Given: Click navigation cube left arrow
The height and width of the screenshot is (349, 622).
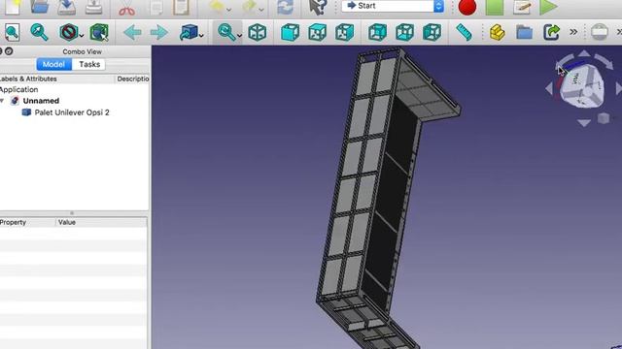Looking at the screenshot, I should [549, 88].
